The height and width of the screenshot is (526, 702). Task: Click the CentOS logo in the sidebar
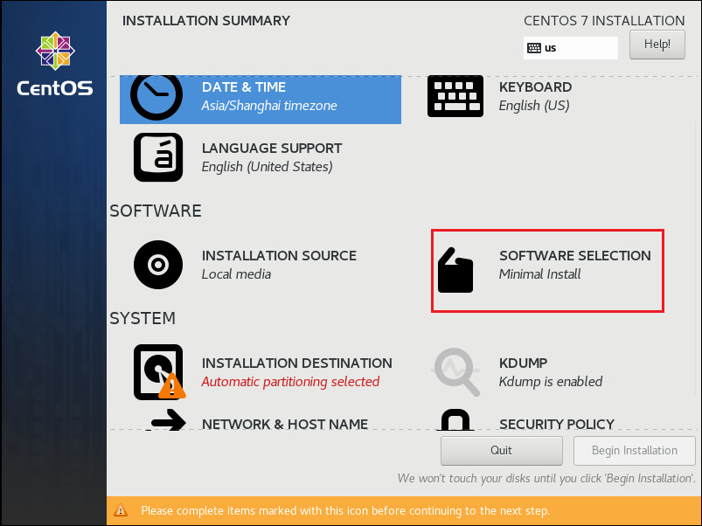click(55, 64)
